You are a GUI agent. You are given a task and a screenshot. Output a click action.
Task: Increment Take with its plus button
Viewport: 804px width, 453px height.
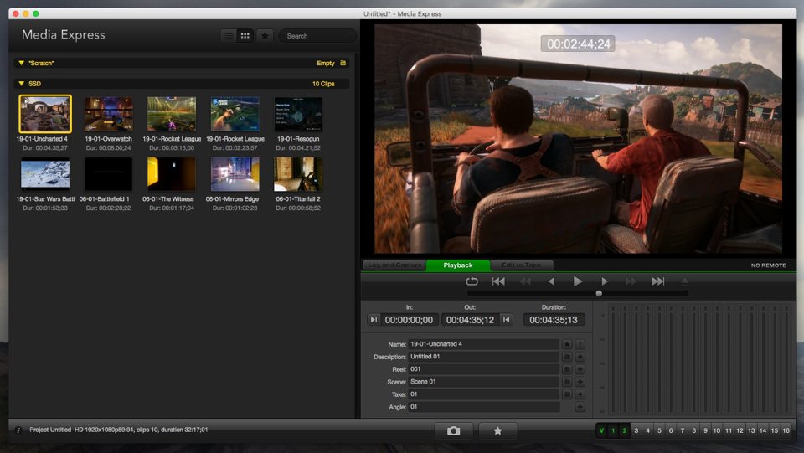tap(580, 394)
